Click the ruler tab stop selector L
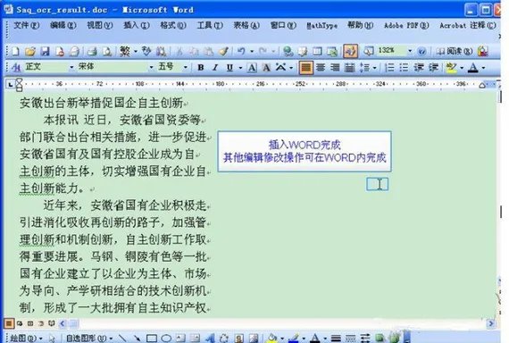Screen dimensions: 509x343 11,85
